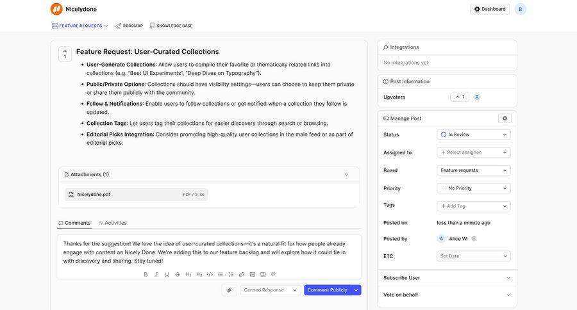The image size is (577, 310).
Task: Open the Comment Publicly options arrow
Action: click(356, 290)
